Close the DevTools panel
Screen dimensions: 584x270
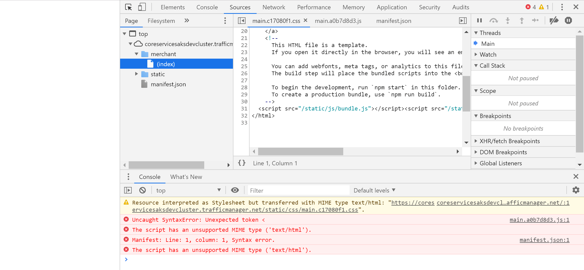pos(576,7)
